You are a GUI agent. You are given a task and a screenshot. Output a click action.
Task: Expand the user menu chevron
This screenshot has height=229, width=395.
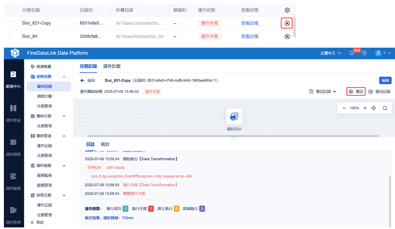pos(389,53)
